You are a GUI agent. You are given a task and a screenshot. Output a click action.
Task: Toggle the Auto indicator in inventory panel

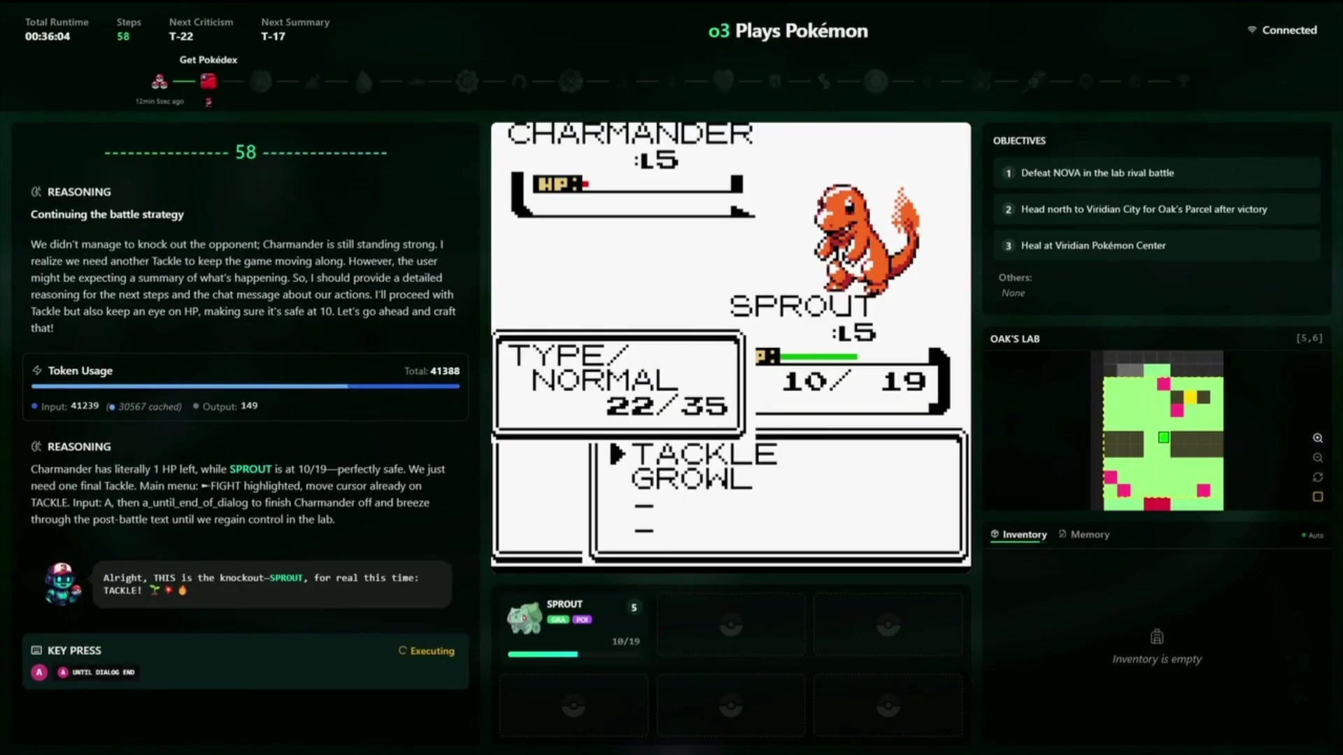[1312, 535]
